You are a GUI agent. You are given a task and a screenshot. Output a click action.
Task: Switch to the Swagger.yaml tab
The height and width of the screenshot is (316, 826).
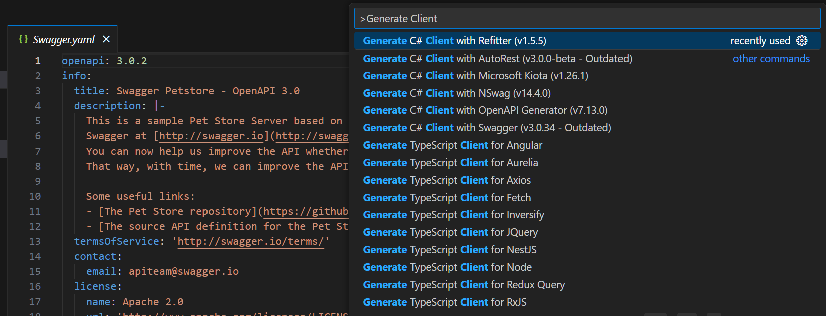[63, 39]
